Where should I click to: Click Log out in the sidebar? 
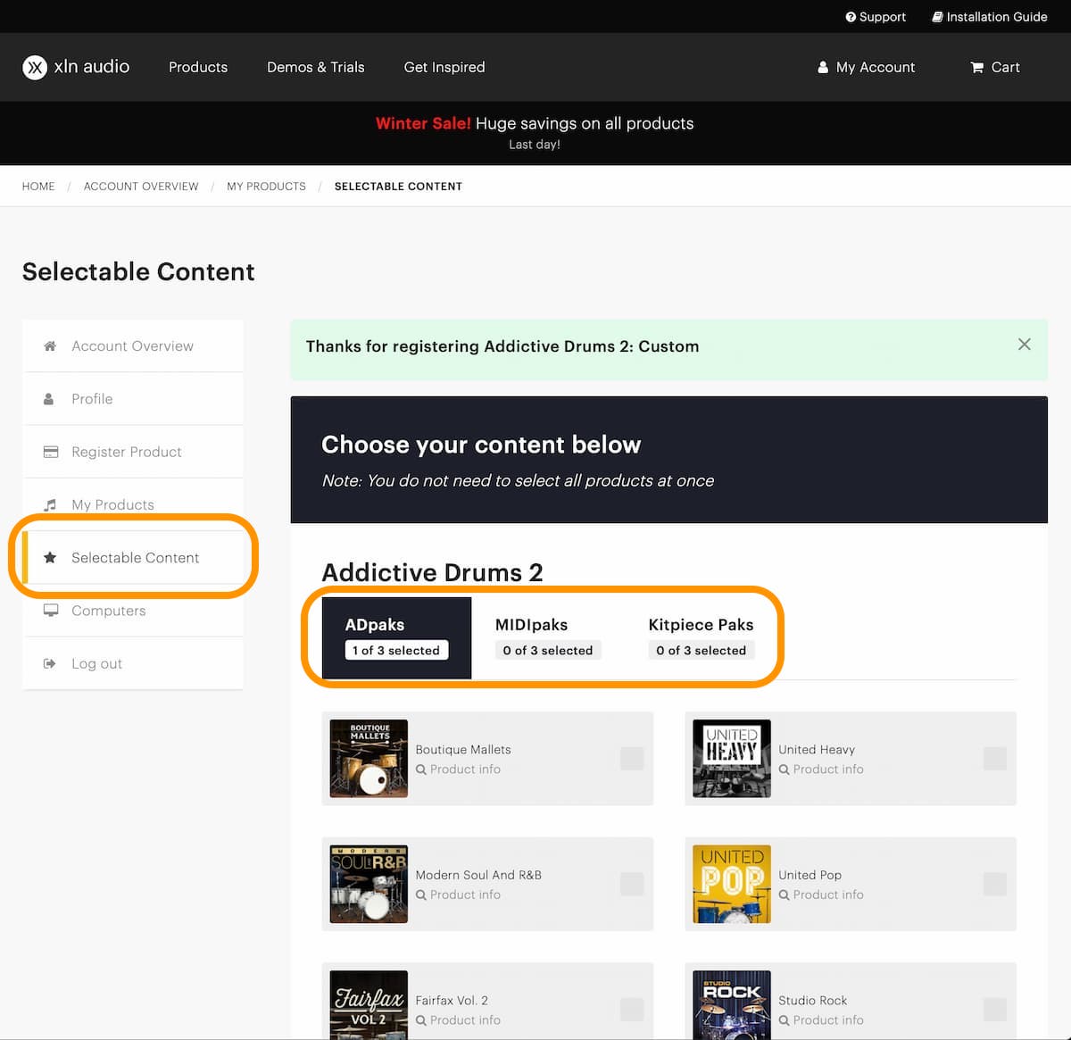(x=133, y=663)
